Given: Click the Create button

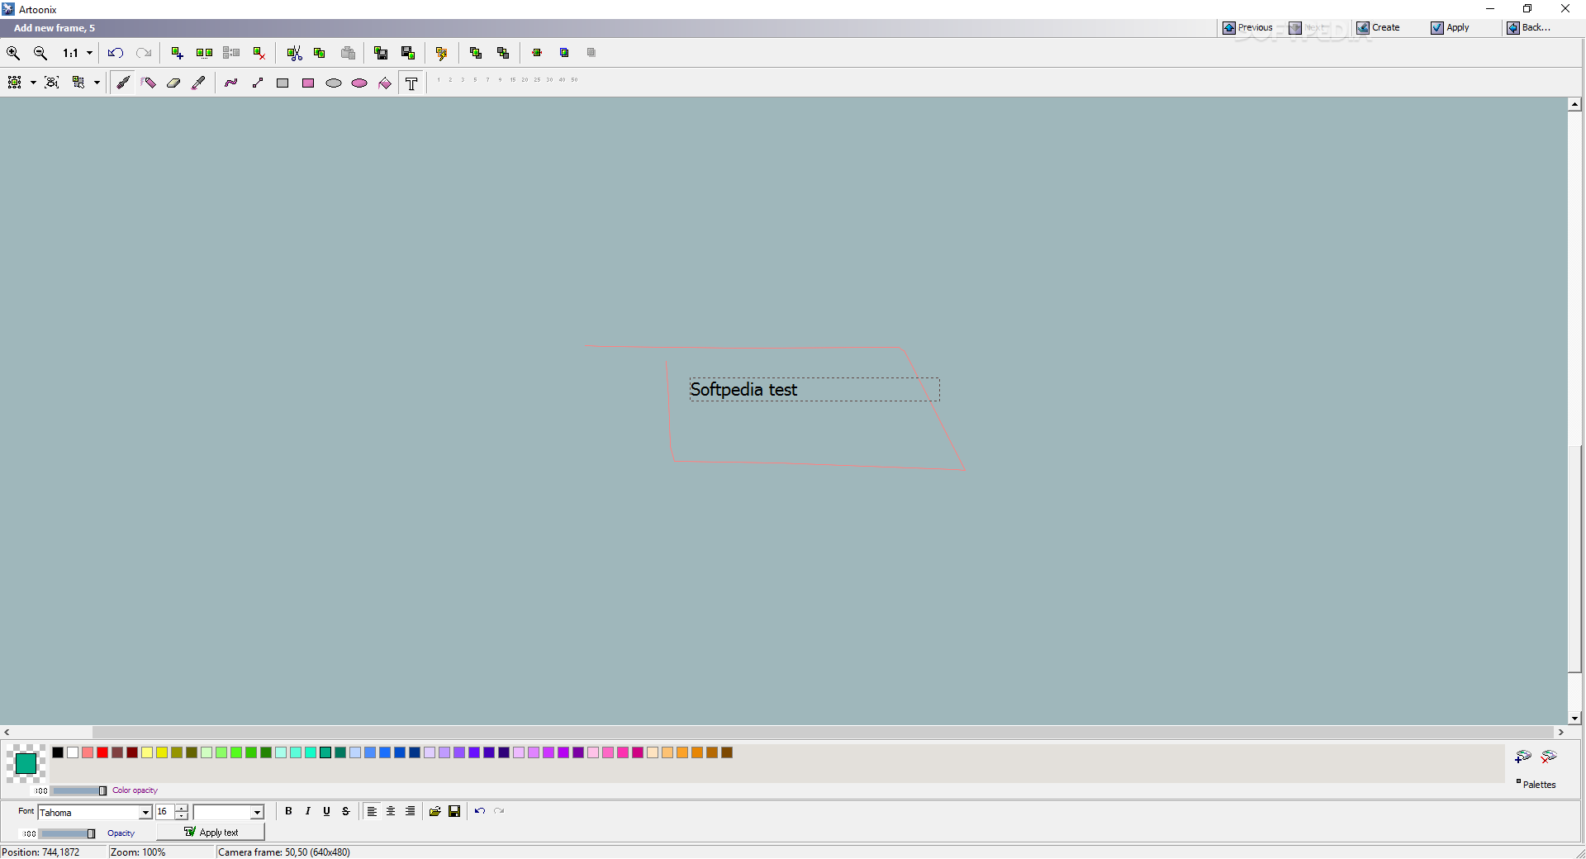Looking at the screenshot, I should (x=1378, y=27).
